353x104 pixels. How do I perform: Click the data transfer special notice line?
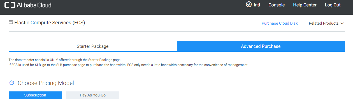pyautogui.click(x=65, y=60)
